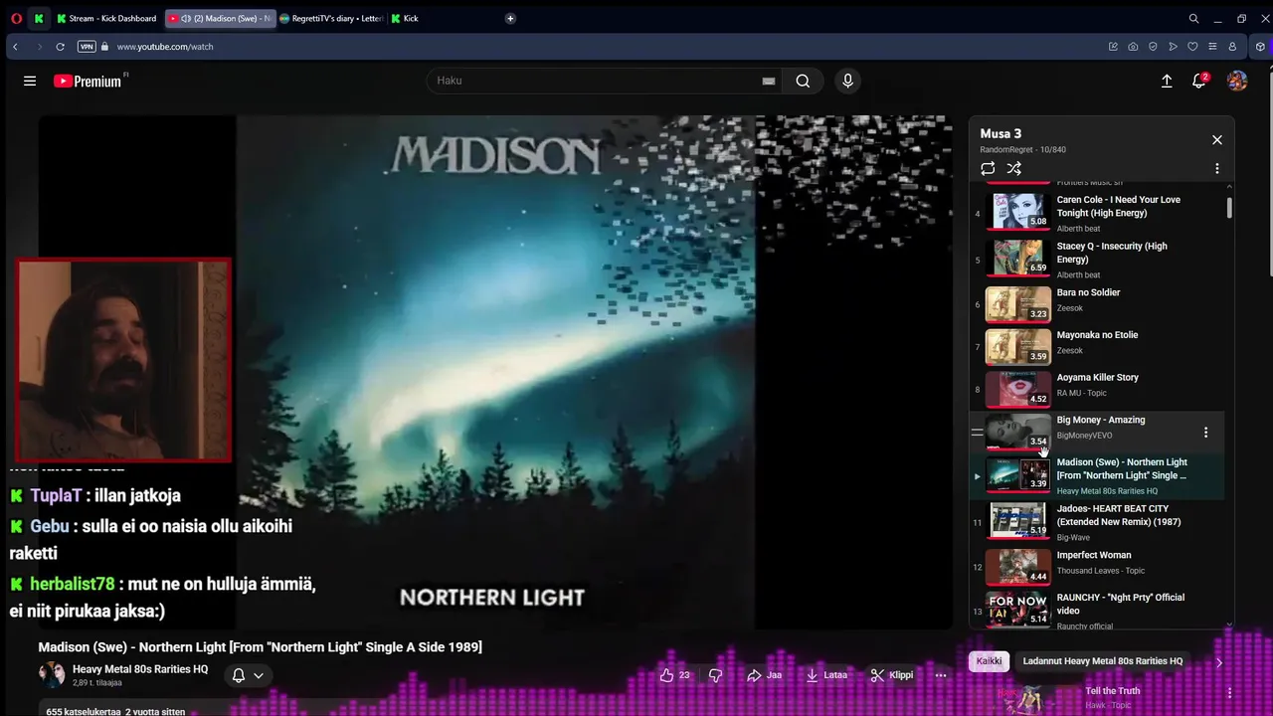Expand subscription notification chevron
Viewport: 1273px width, 716px height.
pyautogui.click(x=259, y=675)
